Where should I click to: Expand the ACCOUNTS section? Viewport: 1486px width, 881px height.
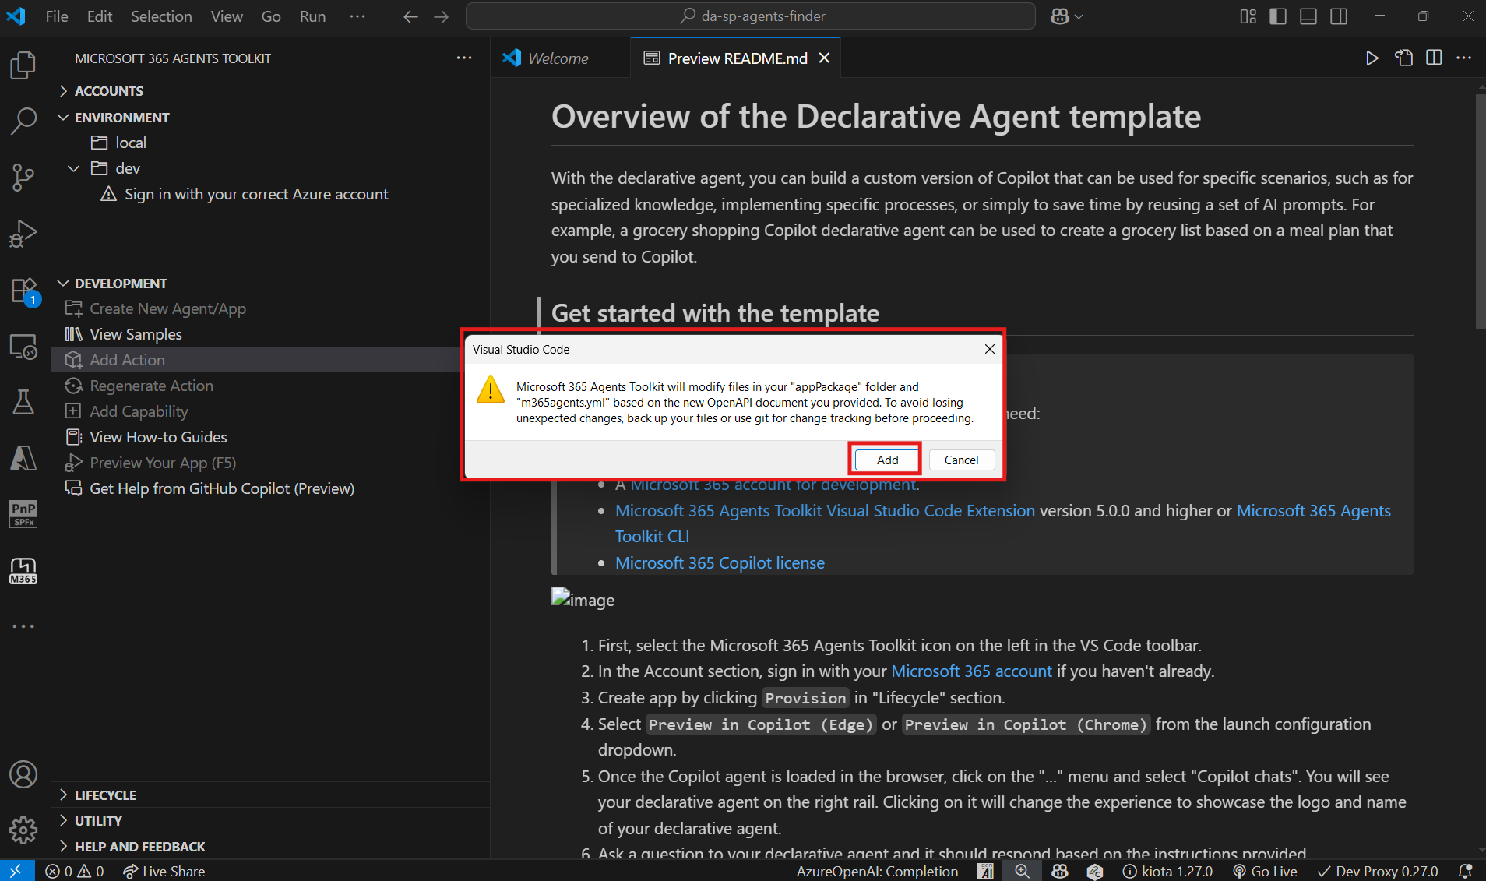pos(270,91)
